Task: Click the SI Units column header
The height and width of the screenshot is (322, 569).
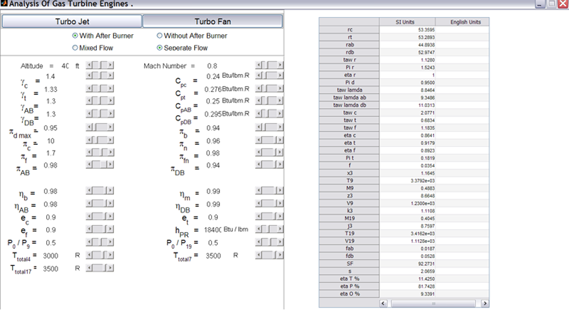Action: coord(405,22)
